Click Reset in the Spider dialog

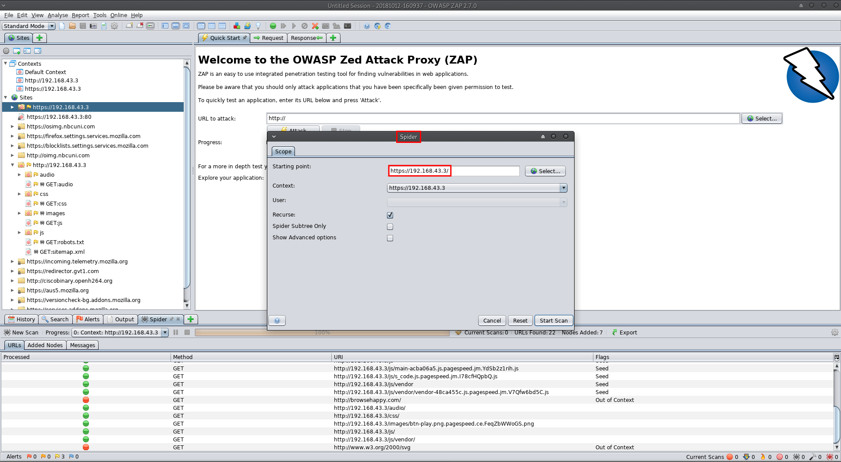pos(520,320)
